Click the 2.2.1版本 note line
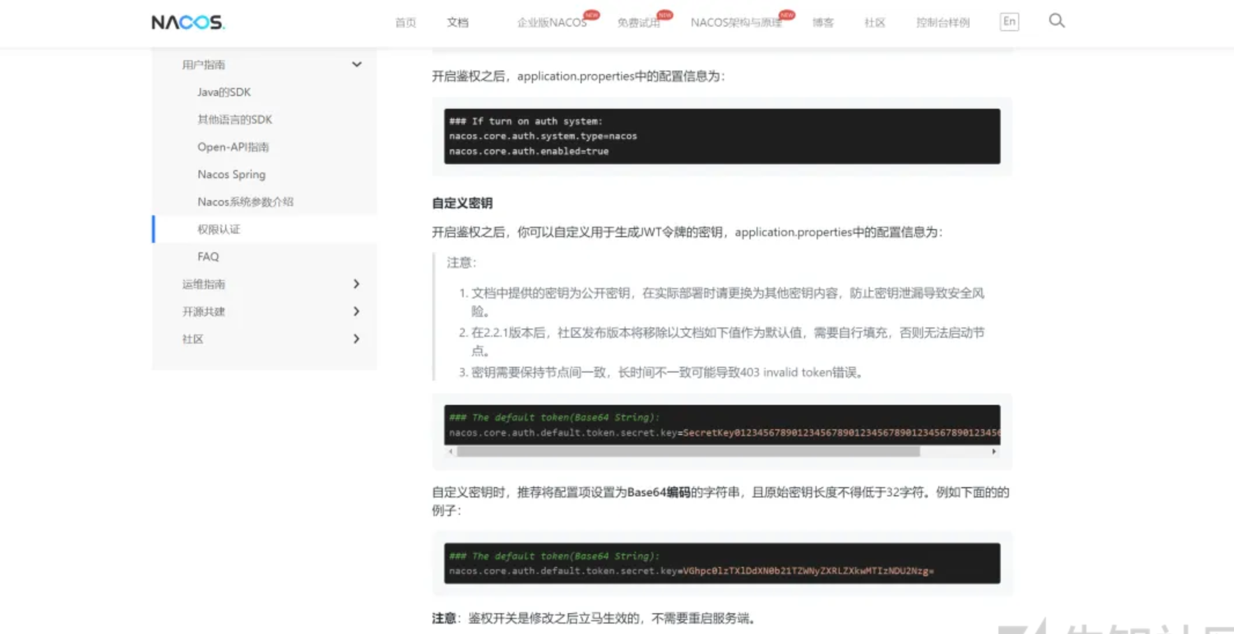The image size is (1234, 634). tap(728, 341)
